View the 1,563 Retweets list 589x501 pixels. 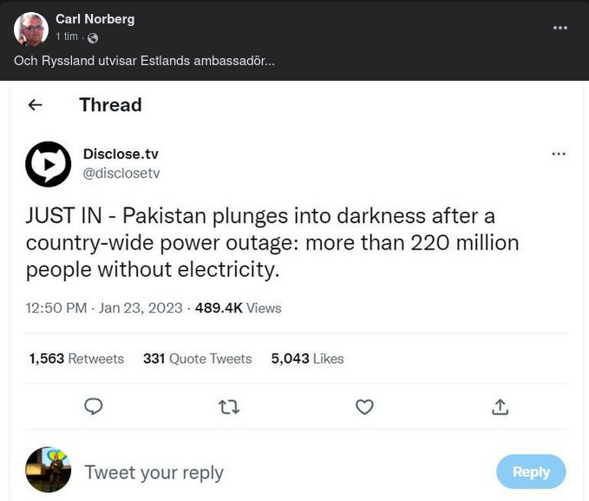(x=76, y=359)
